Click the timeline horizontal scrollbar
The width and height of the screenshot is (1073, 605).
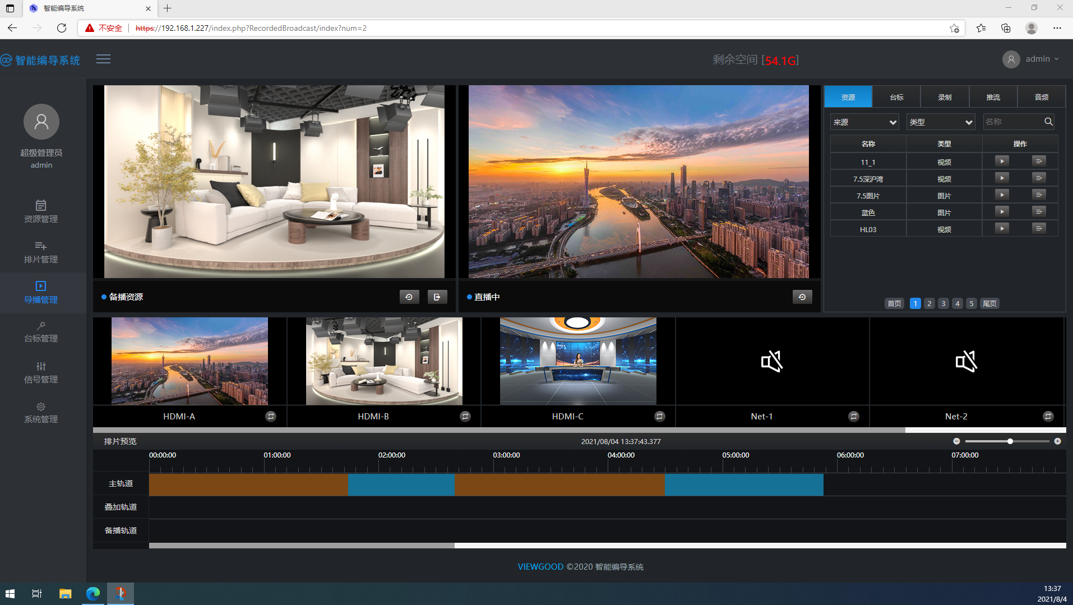[302, 546]
